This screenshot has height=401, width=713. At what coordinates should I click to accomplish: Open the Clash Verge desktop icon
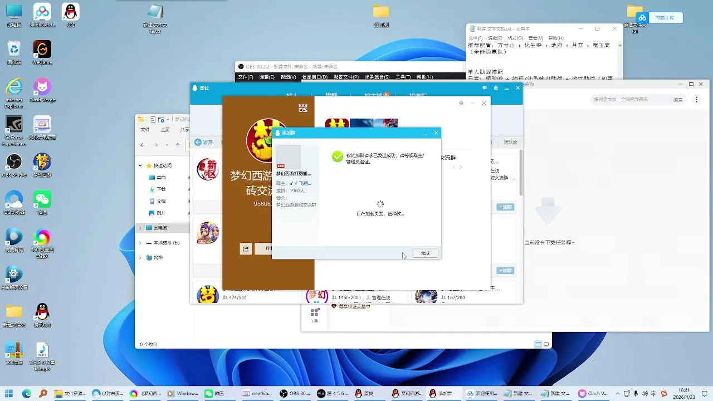click(x=42, y=90)
